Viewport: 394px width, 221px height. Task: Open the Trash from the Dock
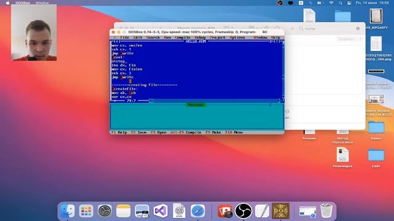click(x=326, y=211)
